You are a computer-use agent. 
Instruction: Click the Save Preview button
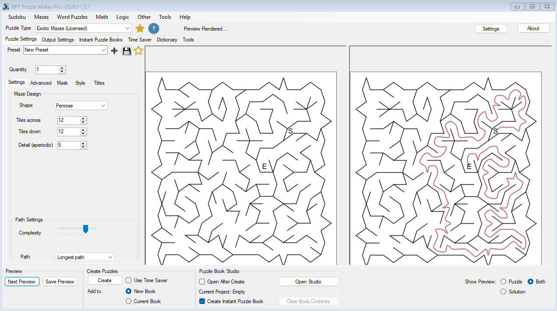point(60,282)
